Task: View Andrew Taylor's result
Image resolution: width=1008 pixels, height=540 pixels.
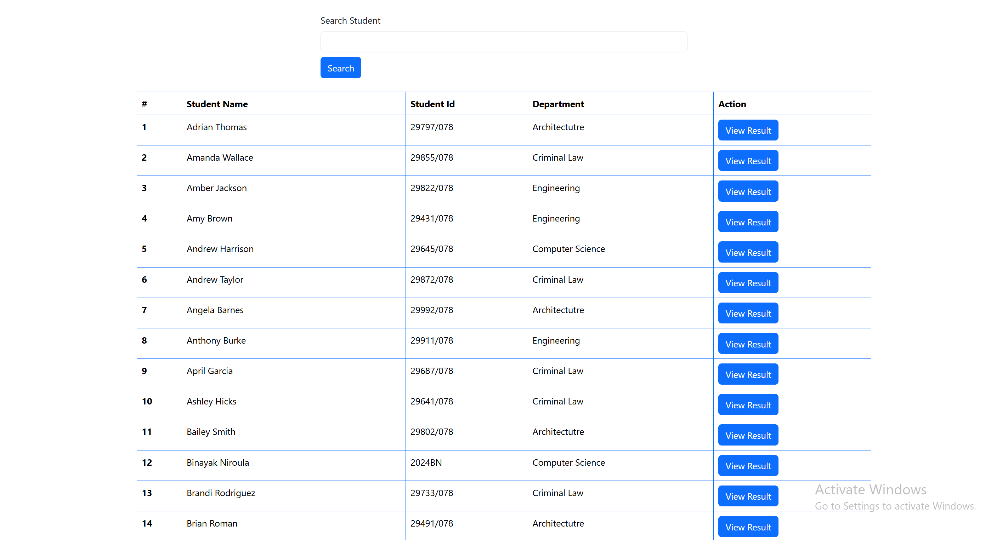Action: point(748,283)
